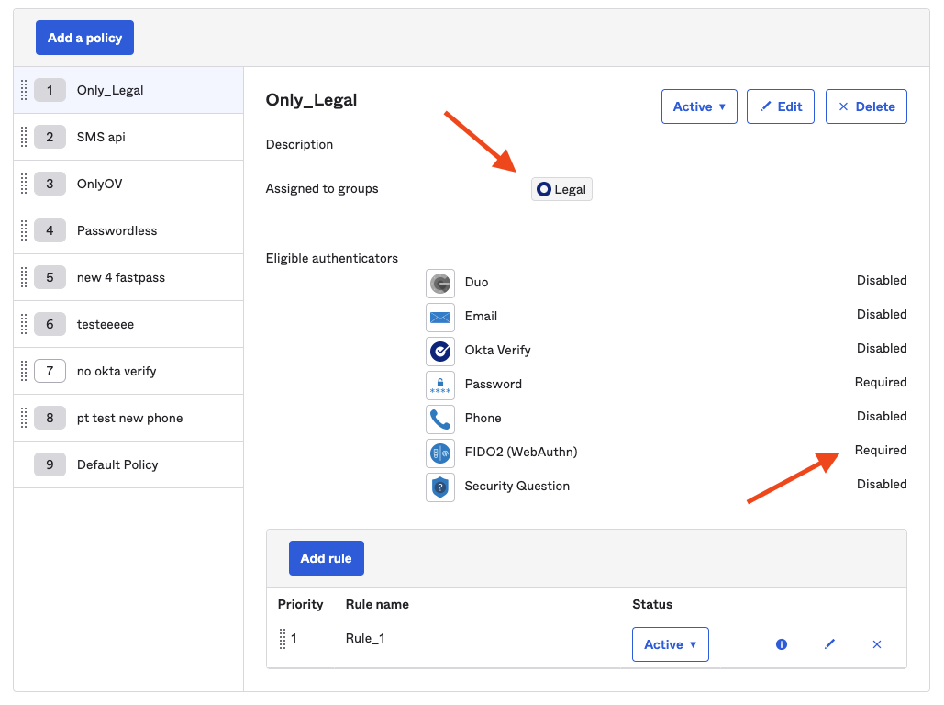
Task: Expand the Rule_1 Active status dropdown
Action: [x=670, y=644]
